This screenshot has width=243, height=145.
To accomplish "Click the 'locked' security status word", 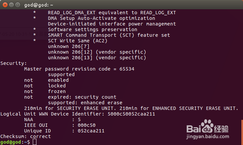I will click(x=57, y=86).
